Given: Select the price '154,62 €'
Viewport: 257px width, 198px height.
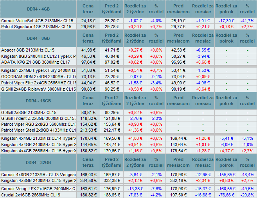Looking at the screenshot, I should (88, 124).
